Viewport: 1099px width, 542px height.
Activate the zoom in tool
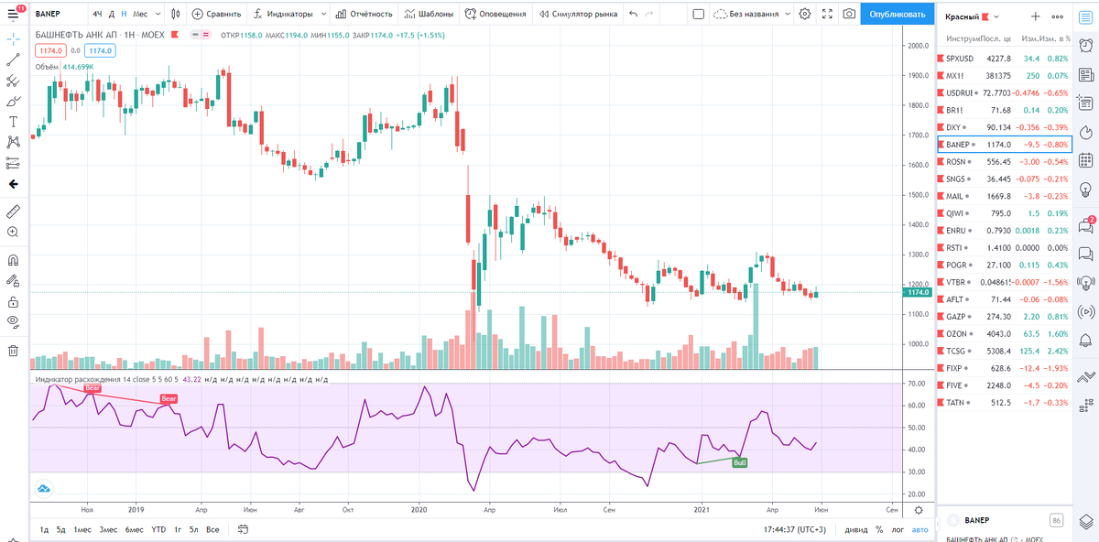13,233
